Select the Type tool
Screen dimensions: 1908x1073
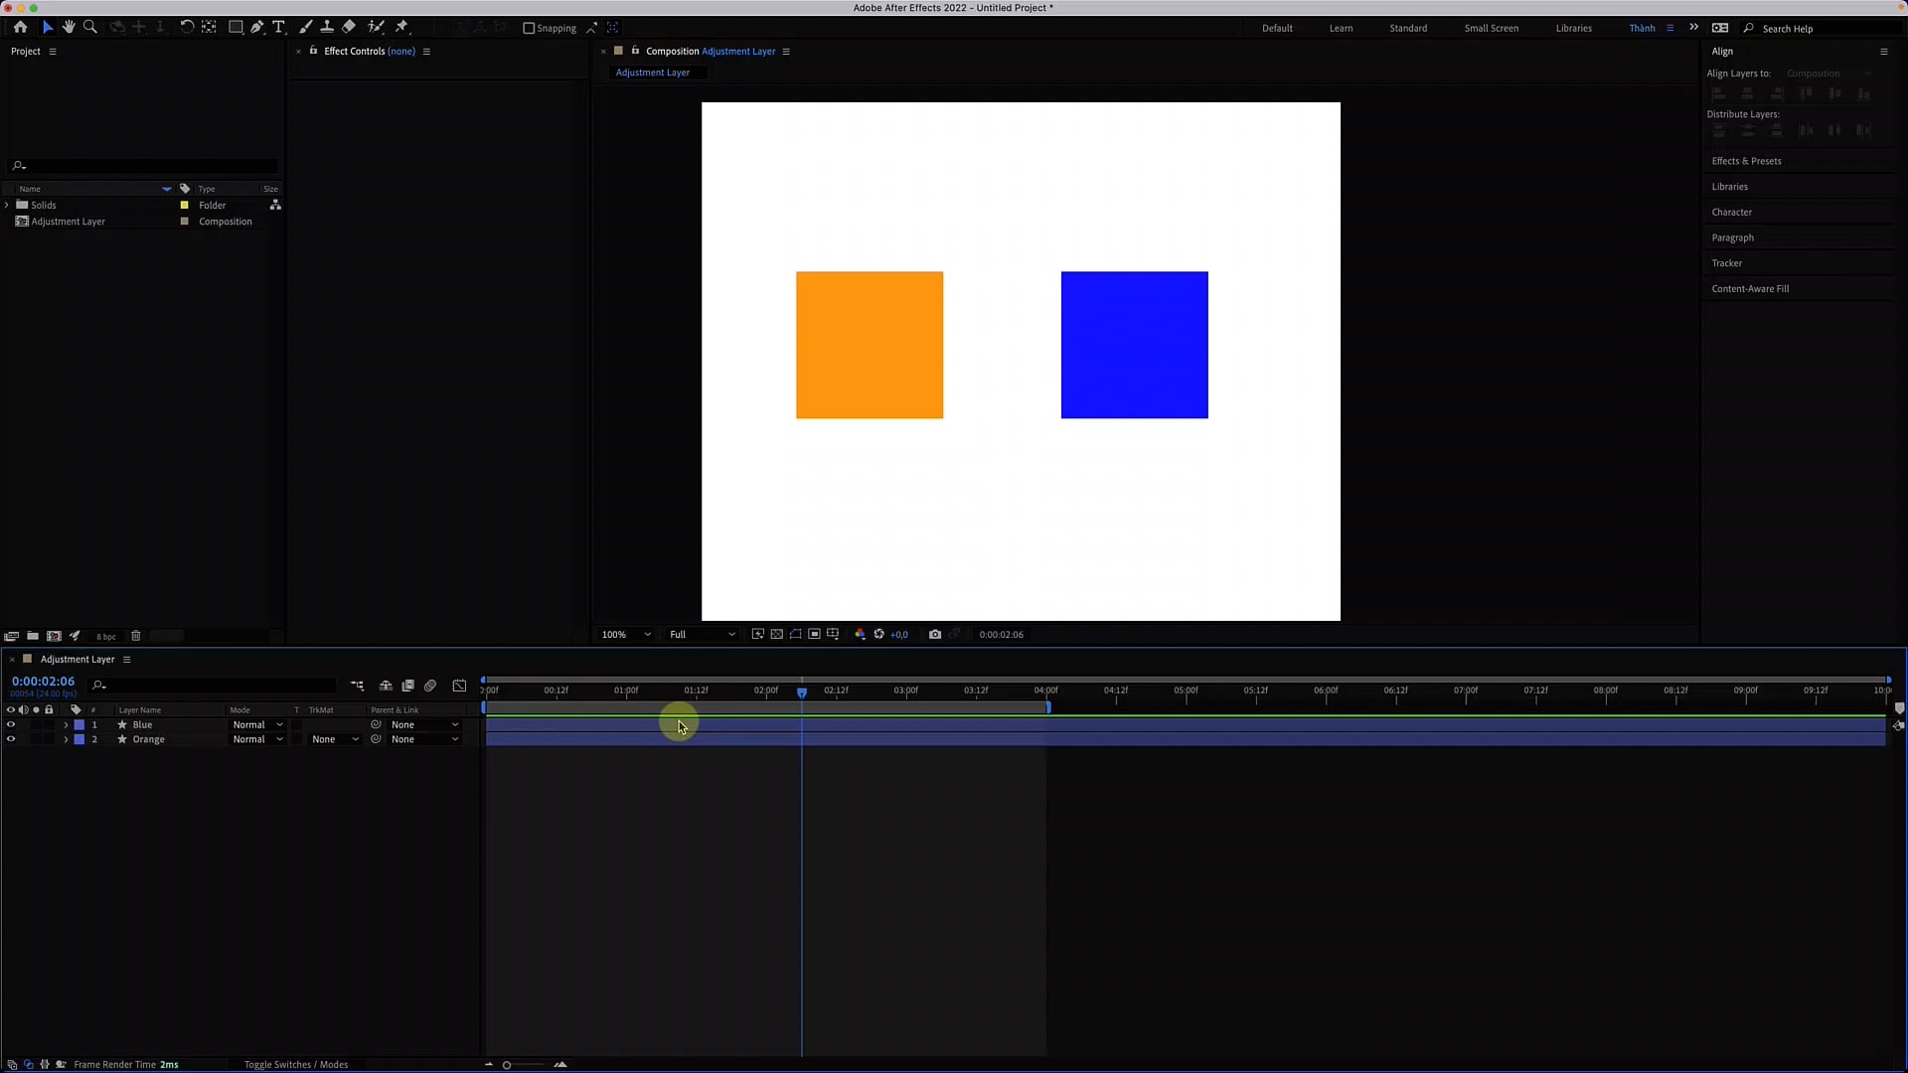click(x=279, y=27)
